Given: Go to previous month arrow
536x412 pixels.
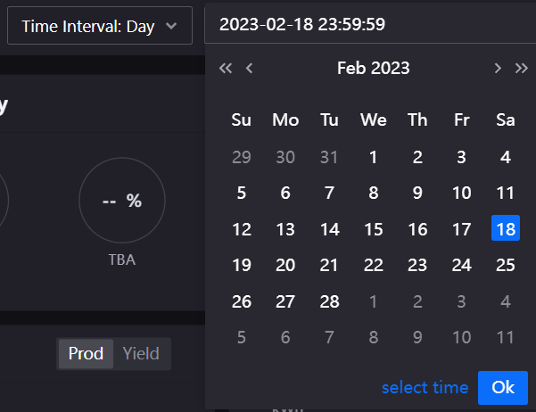Looking at the screenshot, I should [250, 68].
